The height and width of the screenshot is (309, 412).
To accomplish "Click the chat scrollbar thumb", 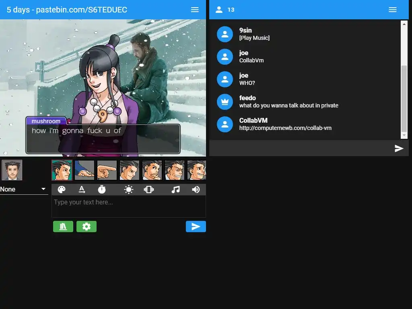I will [404, 99].
